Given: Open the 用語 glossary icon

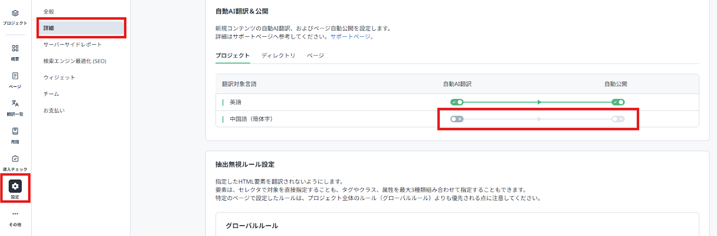Looking at the screenshot, I should pyautogui.click(x=15, y=131).
